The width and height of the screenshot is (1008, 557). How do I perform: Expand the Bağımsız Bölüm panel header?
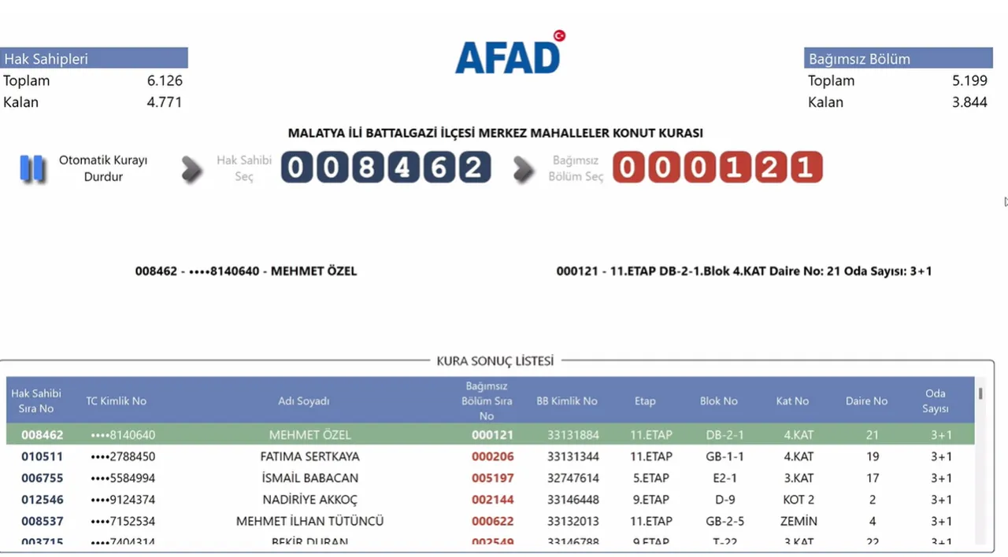(x=899, y=58)
